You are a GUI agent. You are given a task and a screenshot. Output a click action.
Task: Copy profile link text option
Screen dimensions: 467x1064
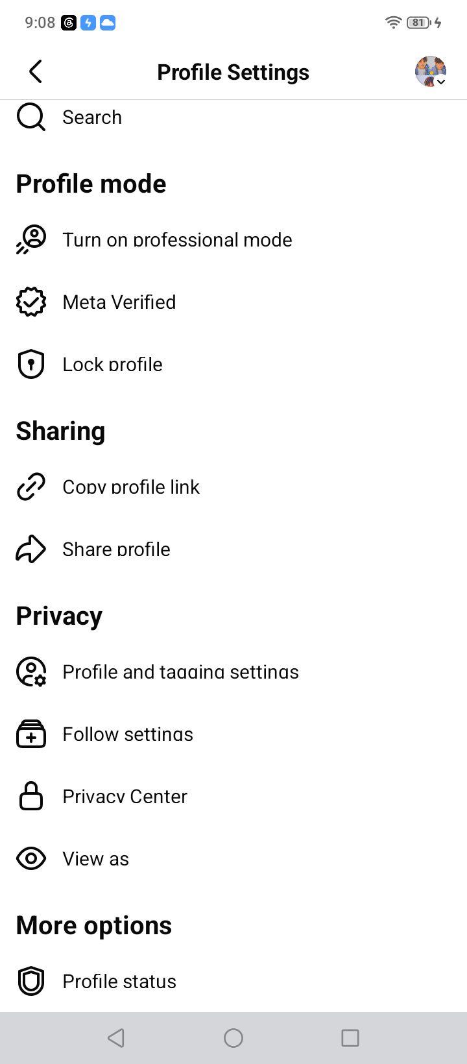[131, 487]
